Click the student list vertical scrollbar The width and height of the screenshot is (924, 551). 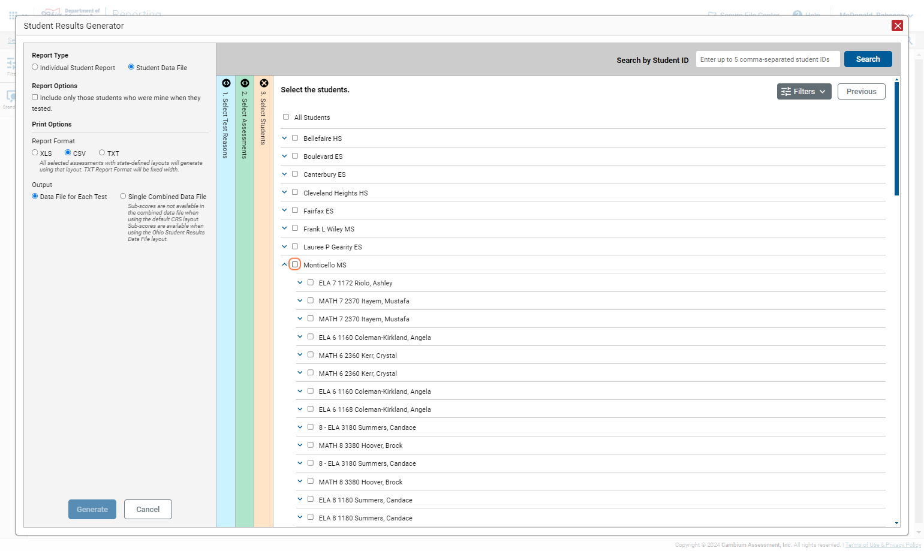point(897,138)
